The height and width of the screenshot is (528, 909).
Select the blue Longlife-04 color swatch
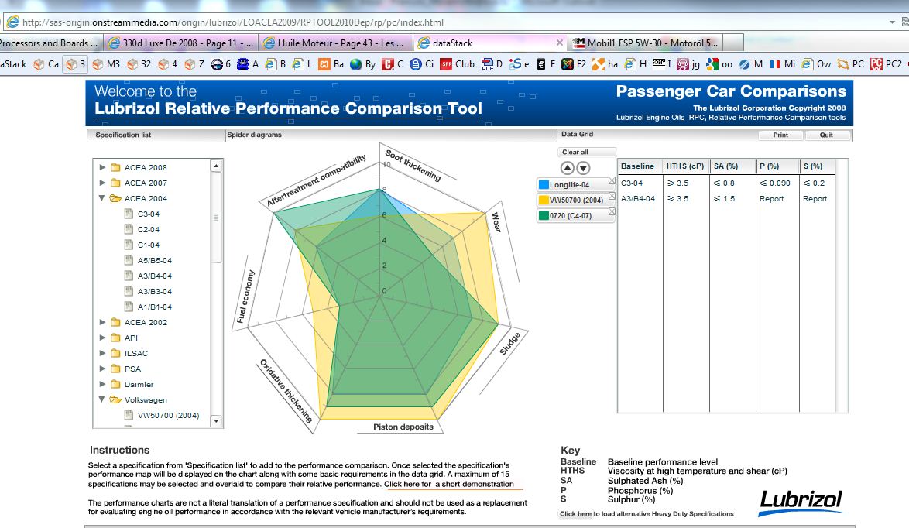pos(544,184)
